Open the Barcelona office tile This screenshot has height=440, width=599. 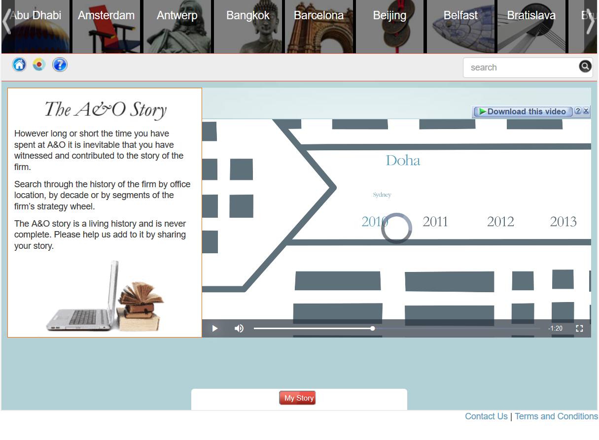pyautogui.click(x=319, y=27)
